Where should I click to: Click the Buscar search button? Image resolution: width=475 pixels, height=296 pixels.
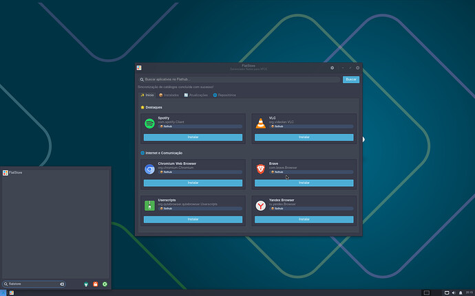pyautogui.click(x=351, y=80)
